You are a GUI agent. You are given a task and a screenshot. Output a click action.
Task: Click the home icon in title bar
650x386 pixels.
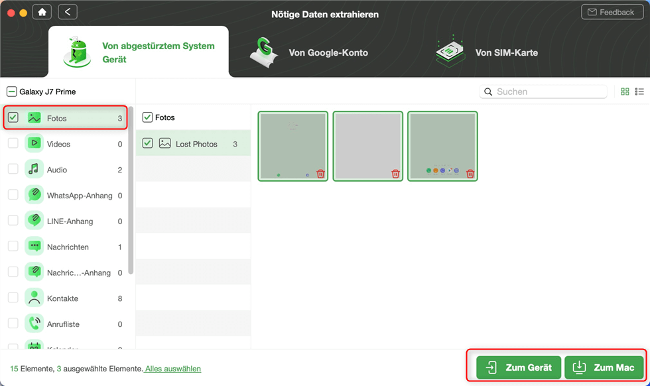(x=42, y=12)
